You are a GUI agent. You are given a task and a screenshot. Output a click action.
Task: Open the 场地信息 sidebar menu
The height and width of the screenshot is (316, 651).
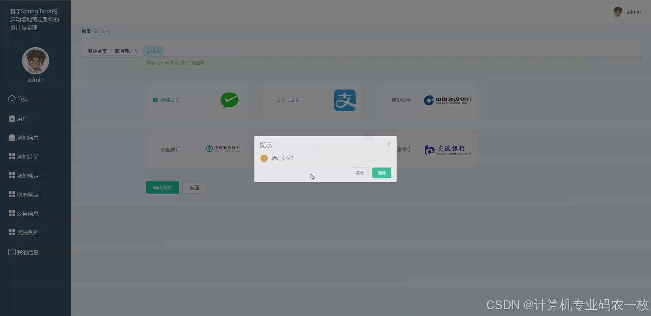pos(28,138)
